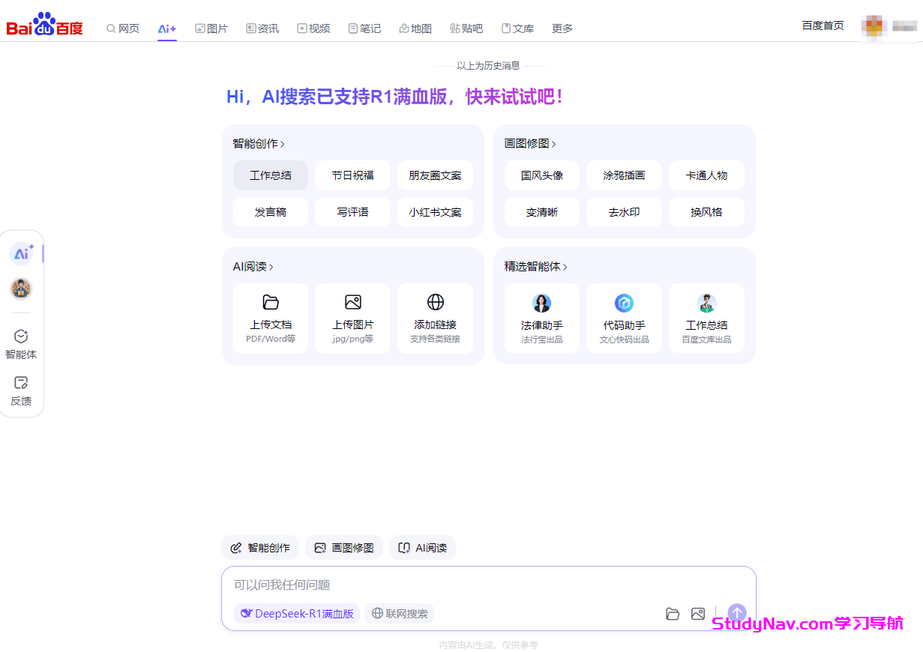Open the 法律助手 agent icon
Image resolution: width=923 pixels, height=652 pixels.
pyautogui.click(x=541, y=303)
